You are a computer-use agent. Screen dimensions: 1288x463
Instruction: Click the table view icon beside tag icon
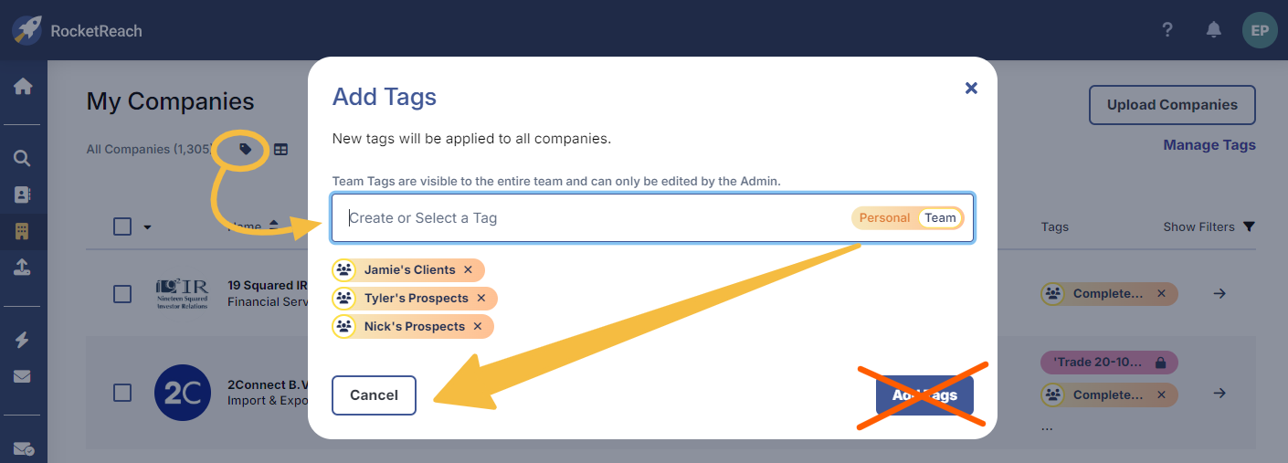280,149
